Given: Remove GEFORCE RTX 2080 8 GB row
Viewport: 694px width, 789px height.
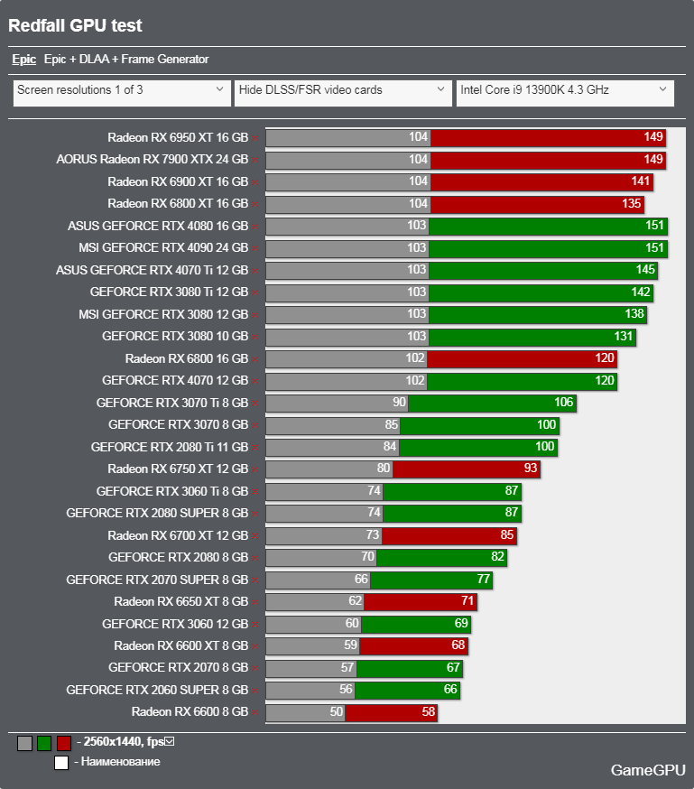Looking at the screenshot, I should (255, 559).
